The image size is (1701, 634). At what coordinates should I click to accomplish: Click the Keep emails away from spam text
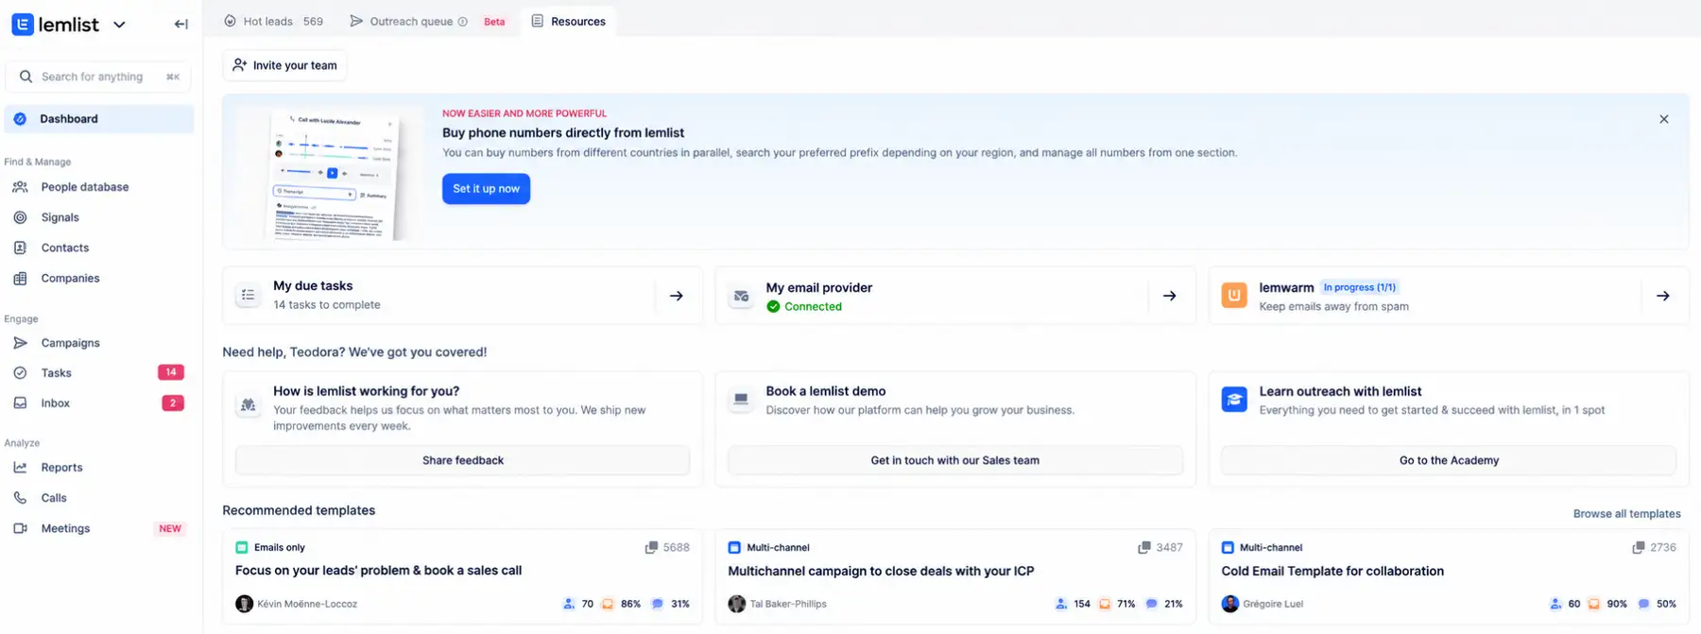(x=1333, y=306)
